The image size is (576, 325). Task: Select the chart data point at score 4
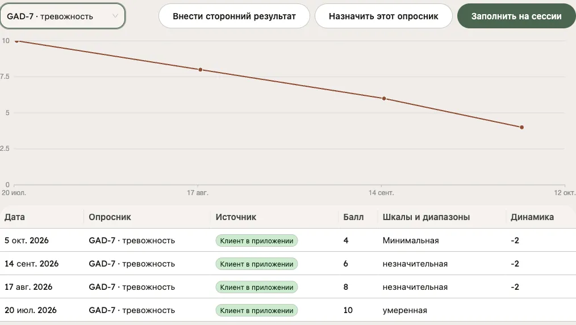[521, 127]
